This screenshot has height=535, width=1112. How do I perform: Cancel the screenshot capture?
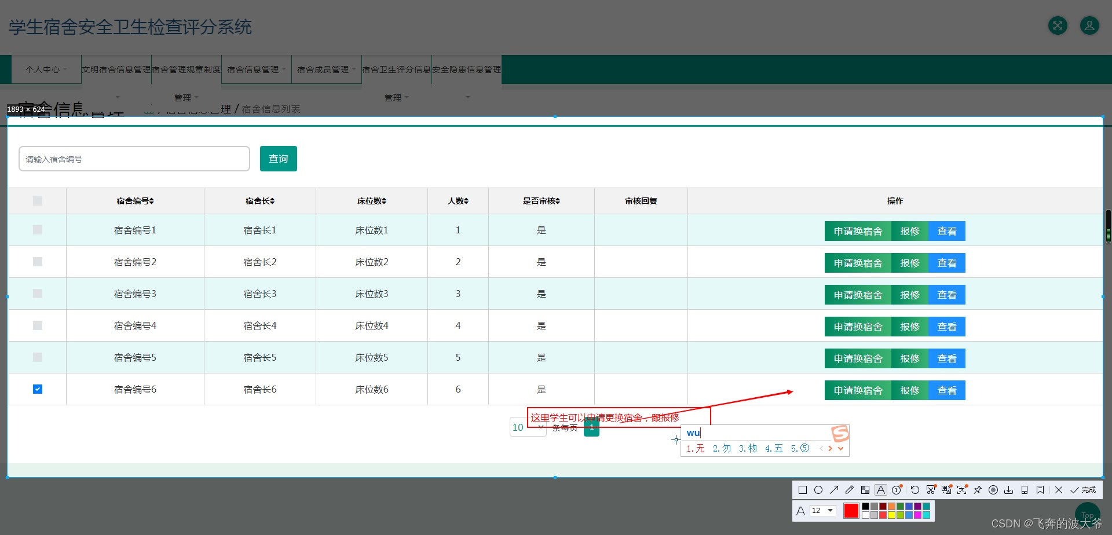(1059, 490)
